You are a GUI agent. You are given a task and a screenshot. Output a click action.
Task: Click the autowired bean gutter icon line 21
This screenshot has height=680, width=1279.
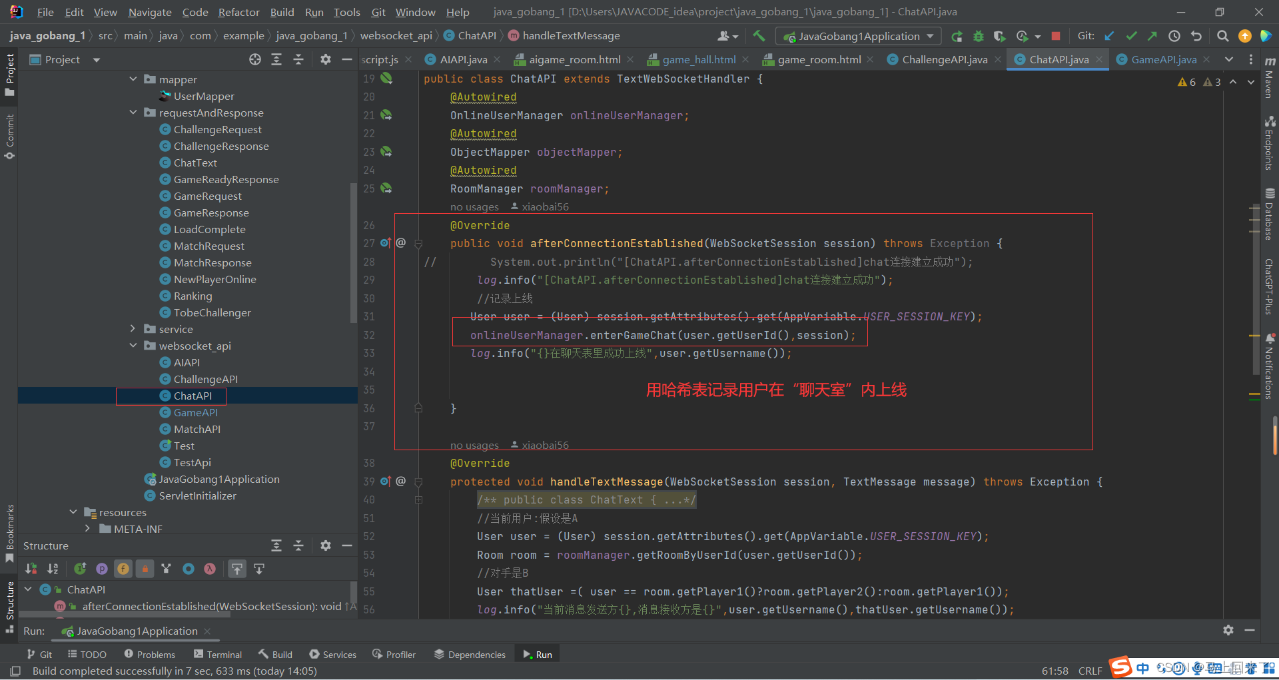click(x=386, y=115)
